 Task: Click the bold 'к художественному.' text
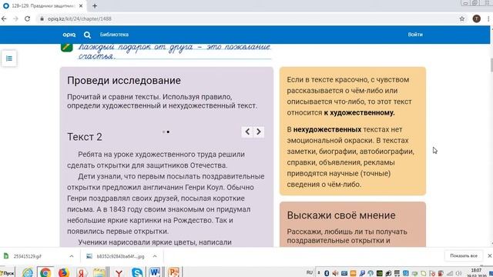[x=359, y=113]
